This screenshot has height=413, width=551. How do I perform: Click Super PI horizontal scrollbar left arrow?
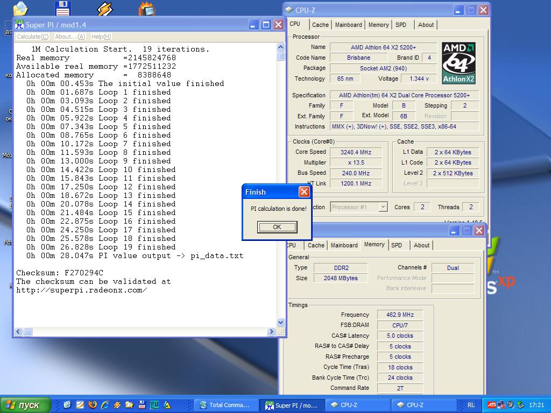point(19,331)
